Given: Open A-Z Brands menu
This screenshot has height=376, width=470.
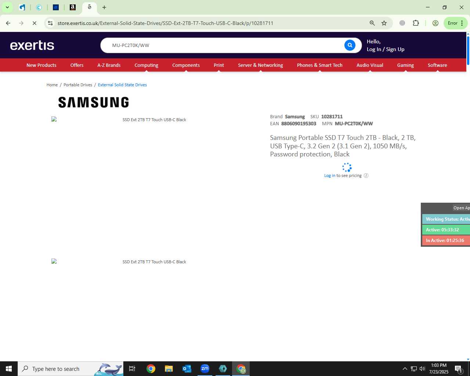Looking at the screenshot, I should 109,65.
